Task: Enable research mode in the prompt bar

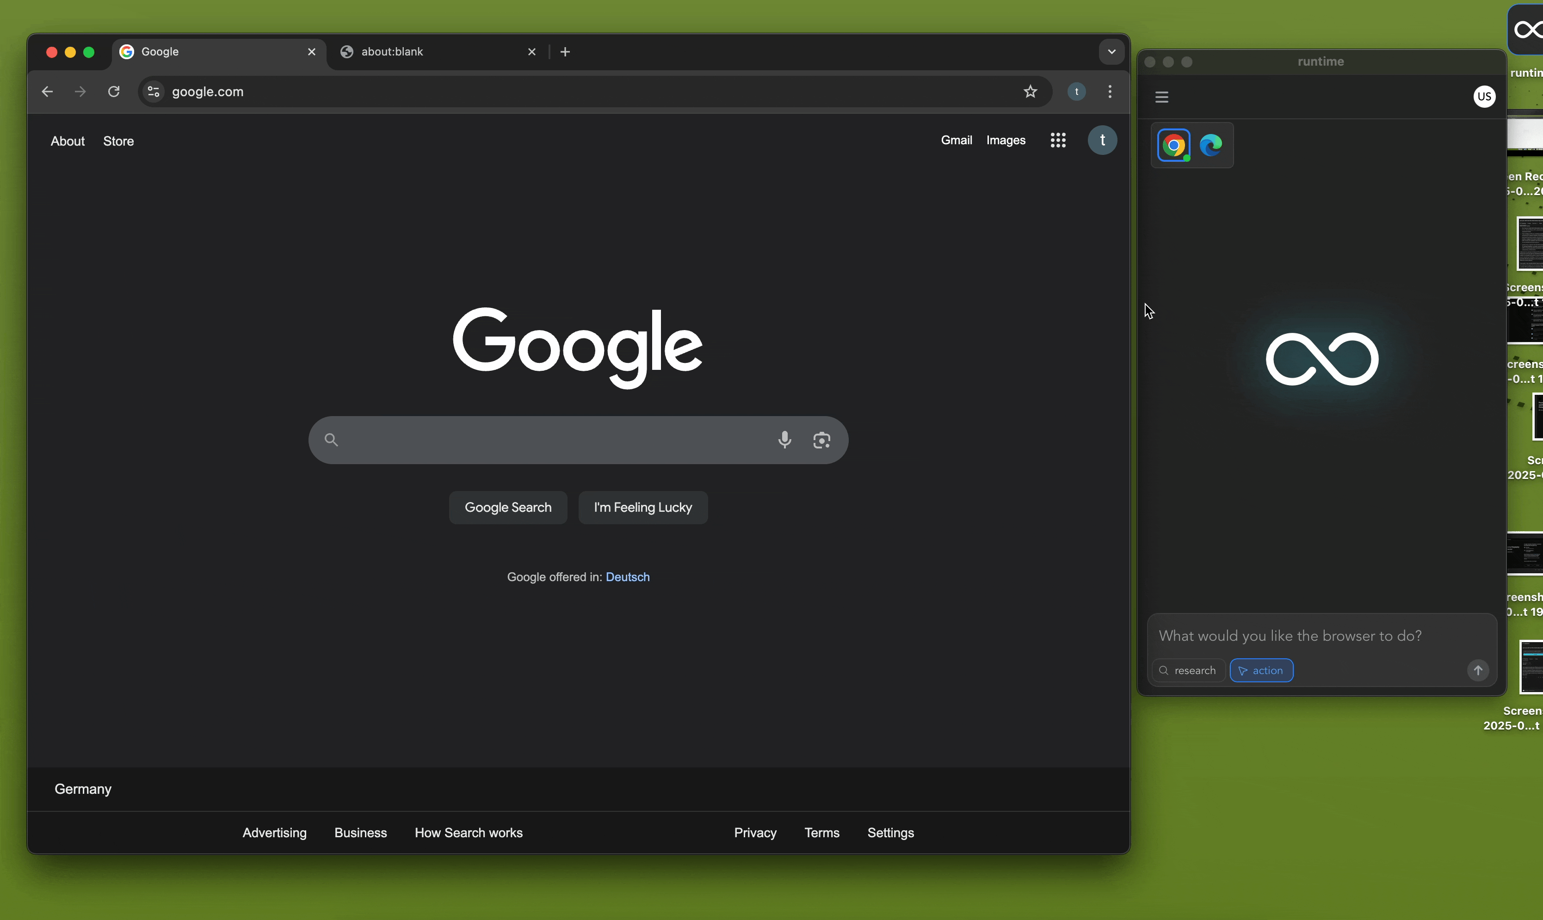Action: click(x=1188, y=670)
